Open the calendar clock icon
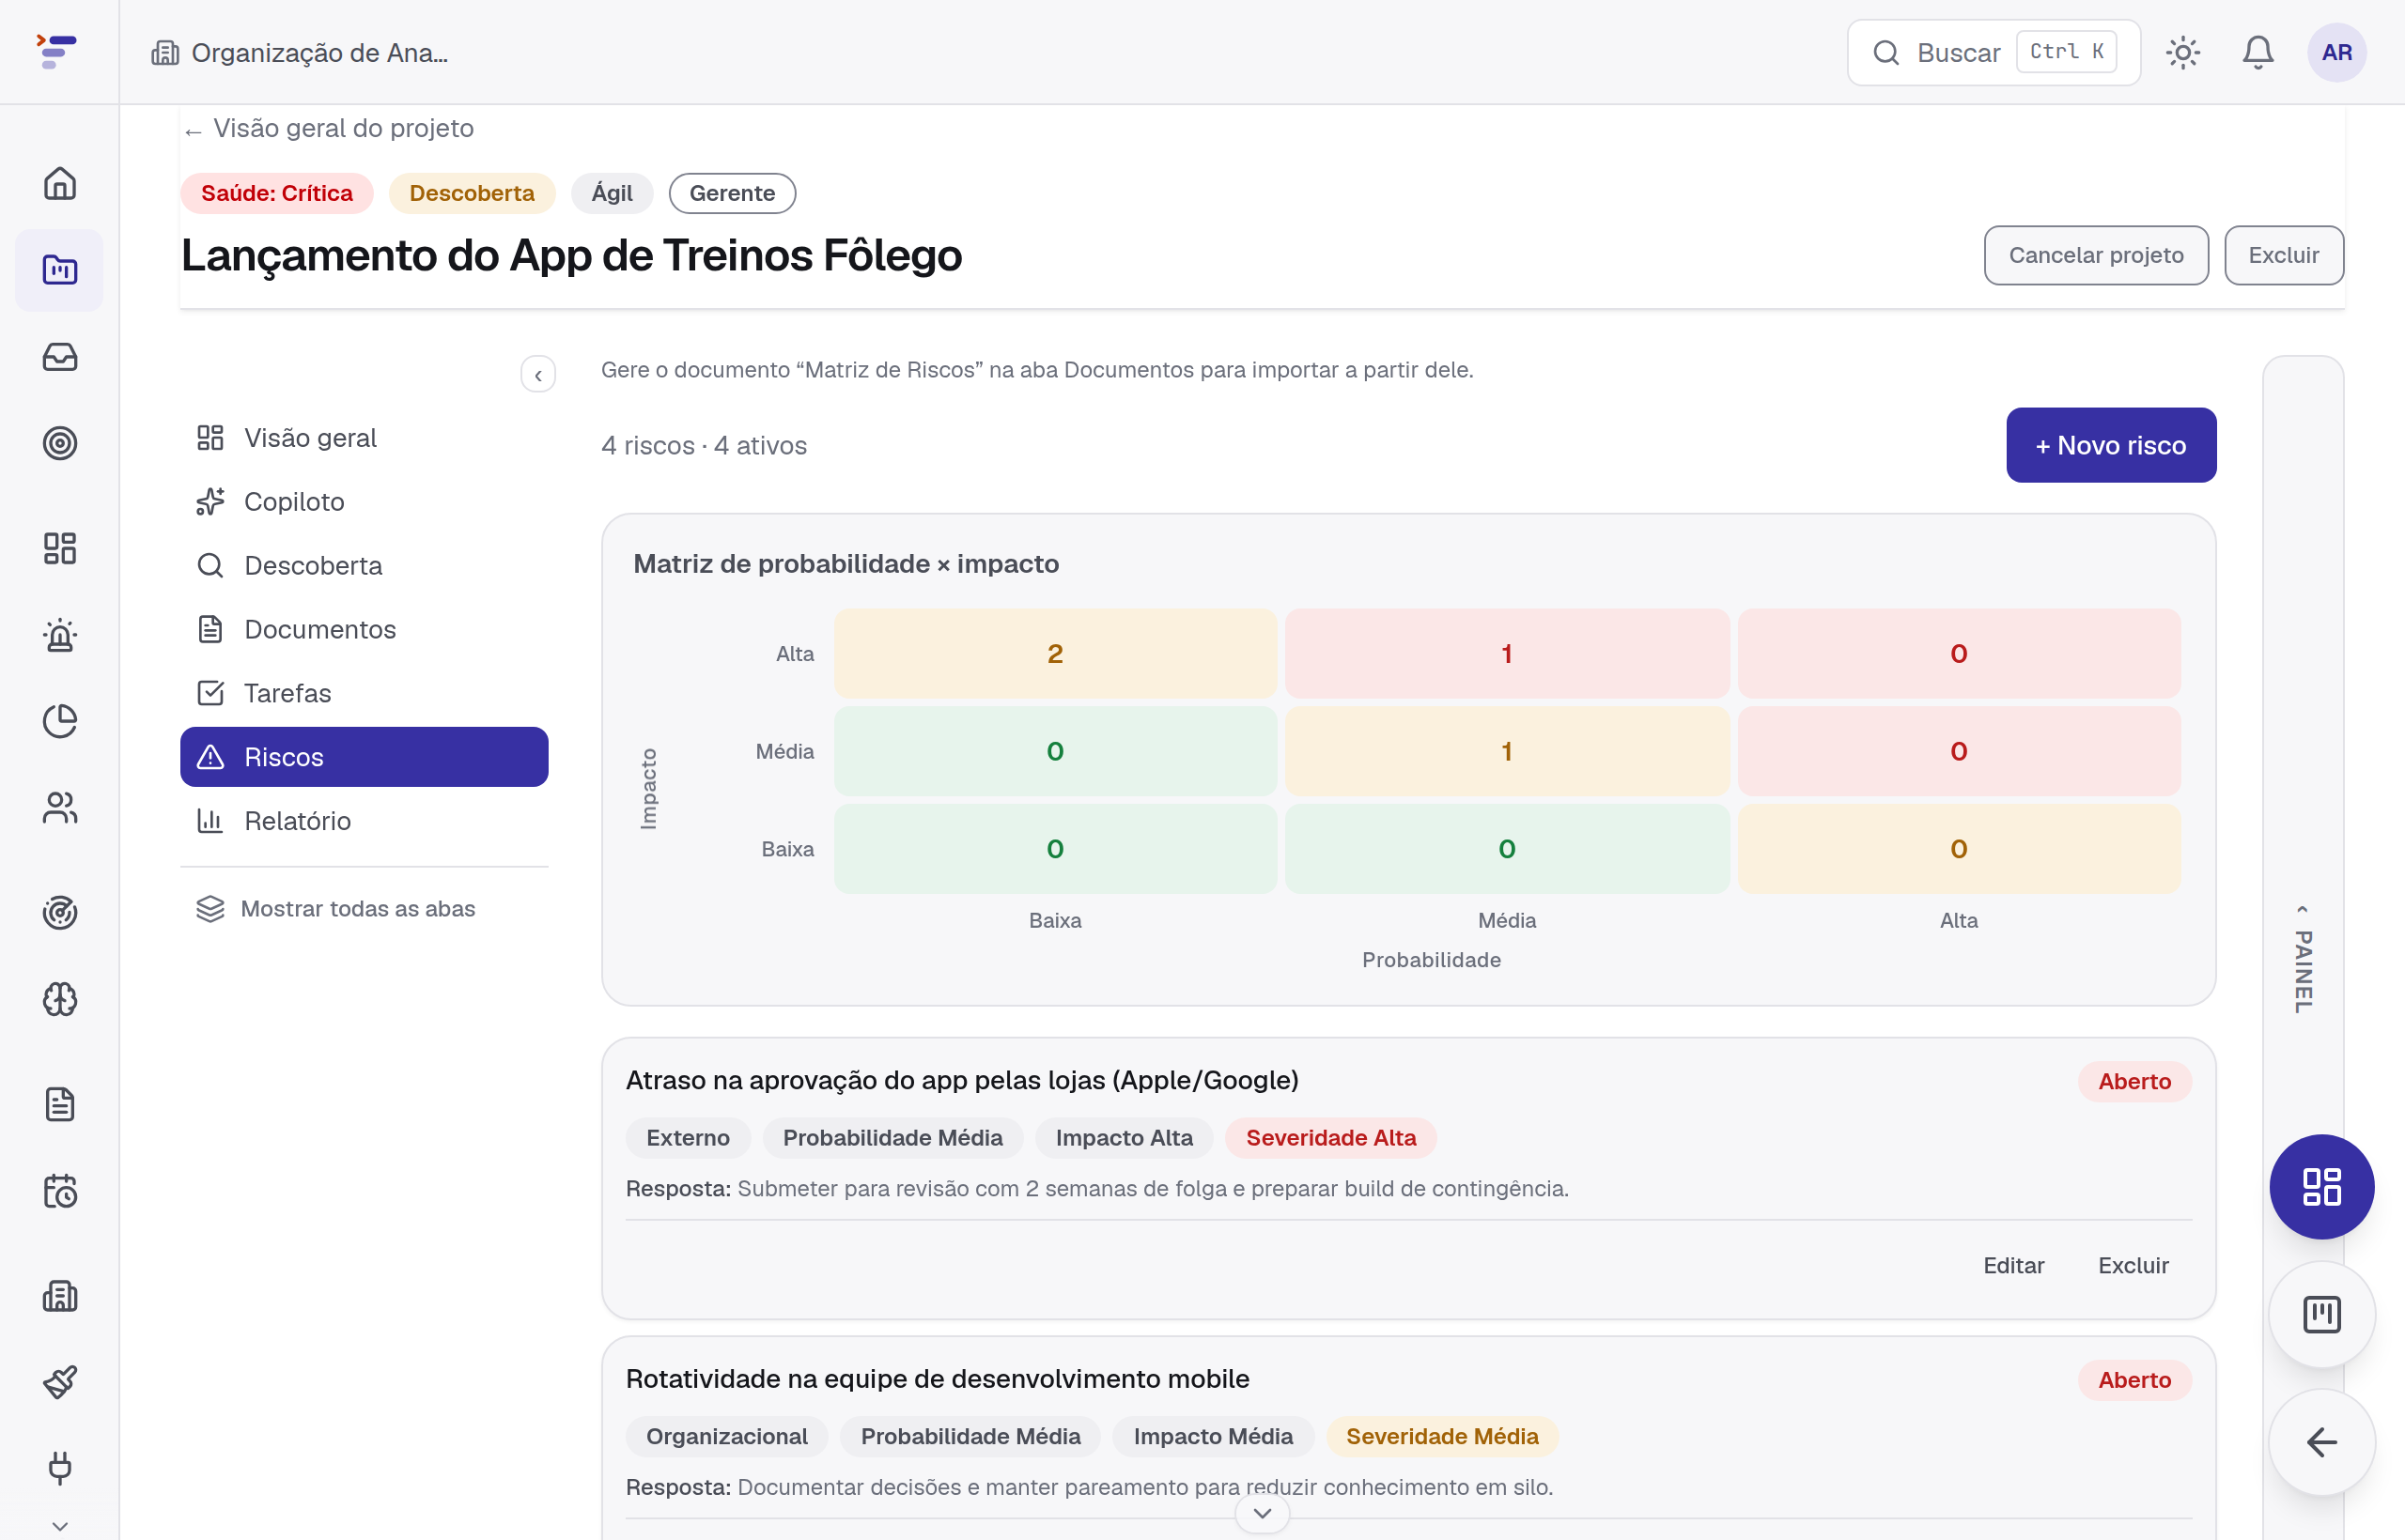 tap(60, 1191)
